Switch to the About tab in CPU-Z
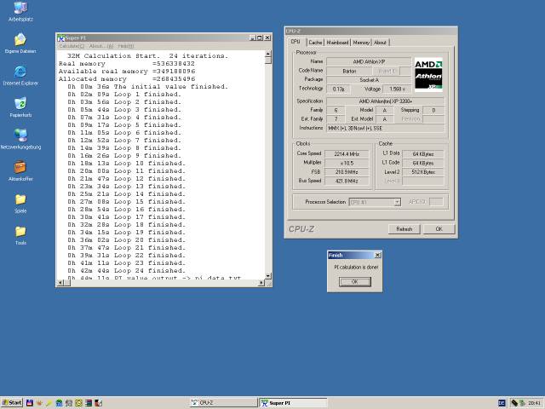The height and width of the screenshot is (409, 545). [x=380, y=43]
